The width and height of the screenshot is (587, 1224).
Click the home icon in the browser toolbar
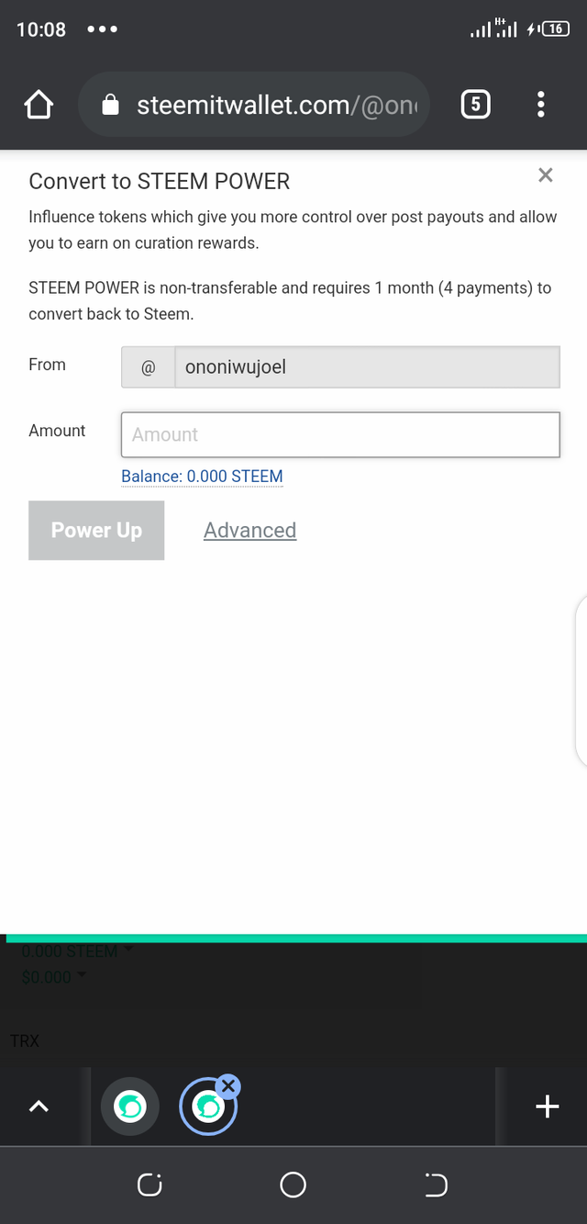click(39, 105)
